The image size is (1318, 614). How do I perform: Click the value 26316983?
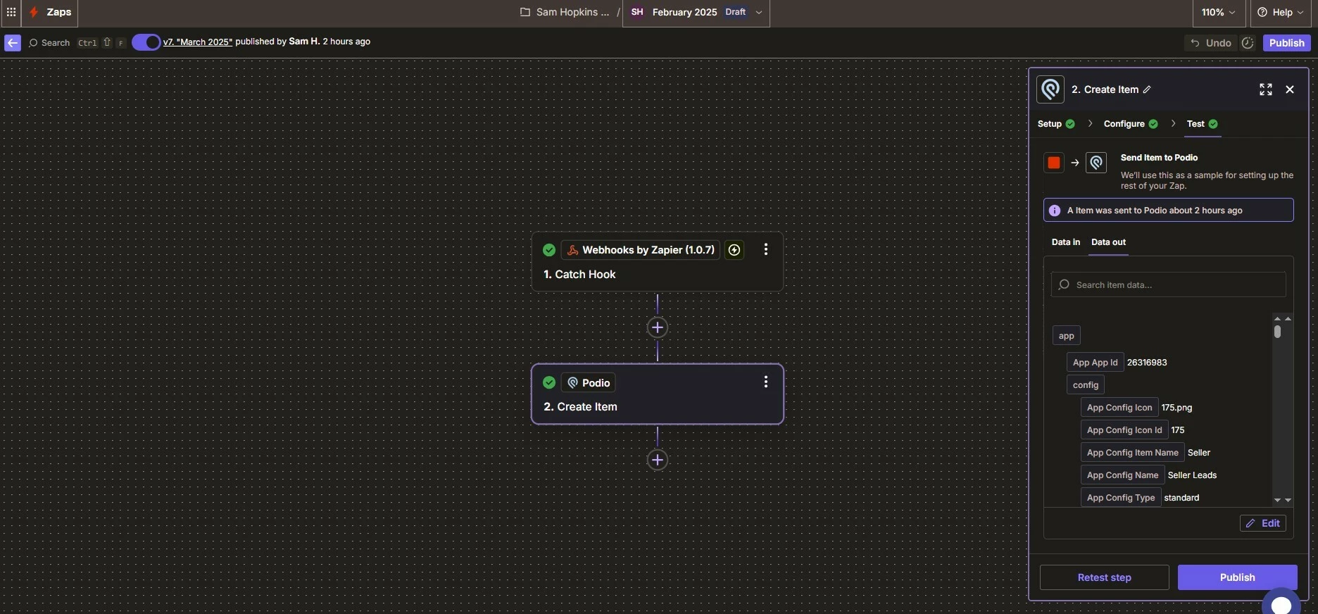(x=1147, y=363)
